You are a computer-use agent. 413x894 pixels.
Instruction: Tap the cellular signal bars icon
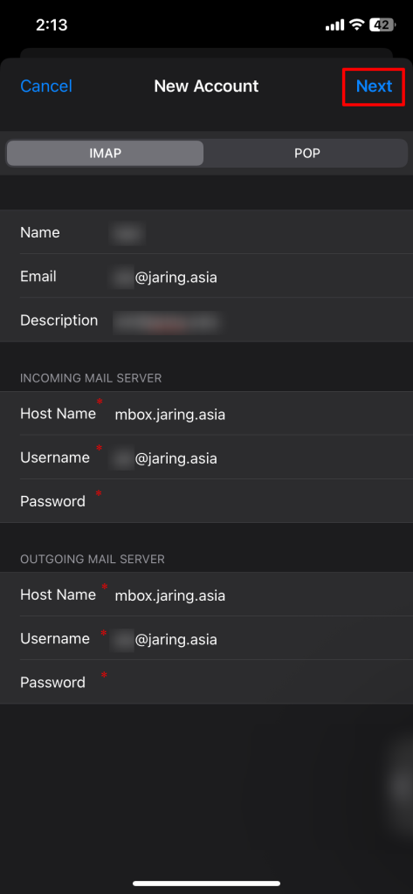tap(334, 25)
